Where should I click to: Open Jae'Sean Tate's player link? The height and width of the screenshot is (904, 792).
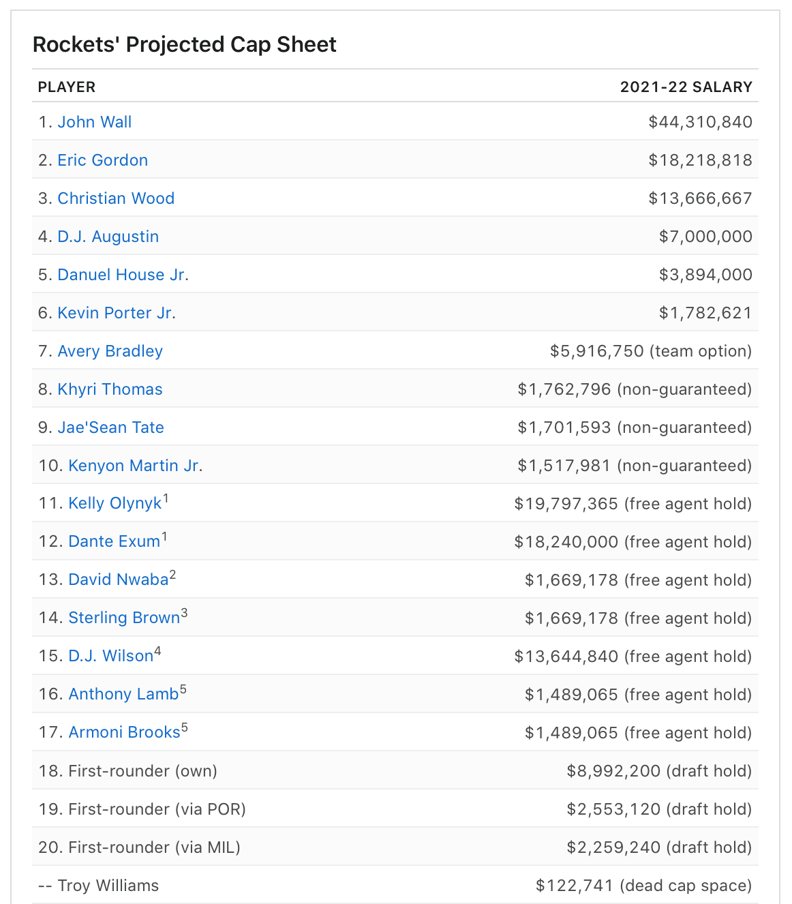click(111, 427)
